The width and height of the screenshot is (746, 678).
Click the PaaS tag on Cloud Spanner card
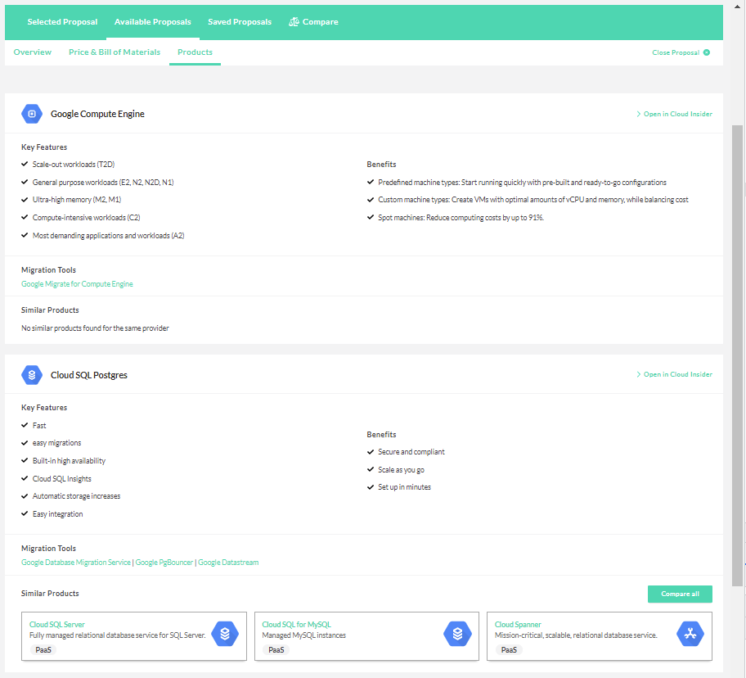509,649
